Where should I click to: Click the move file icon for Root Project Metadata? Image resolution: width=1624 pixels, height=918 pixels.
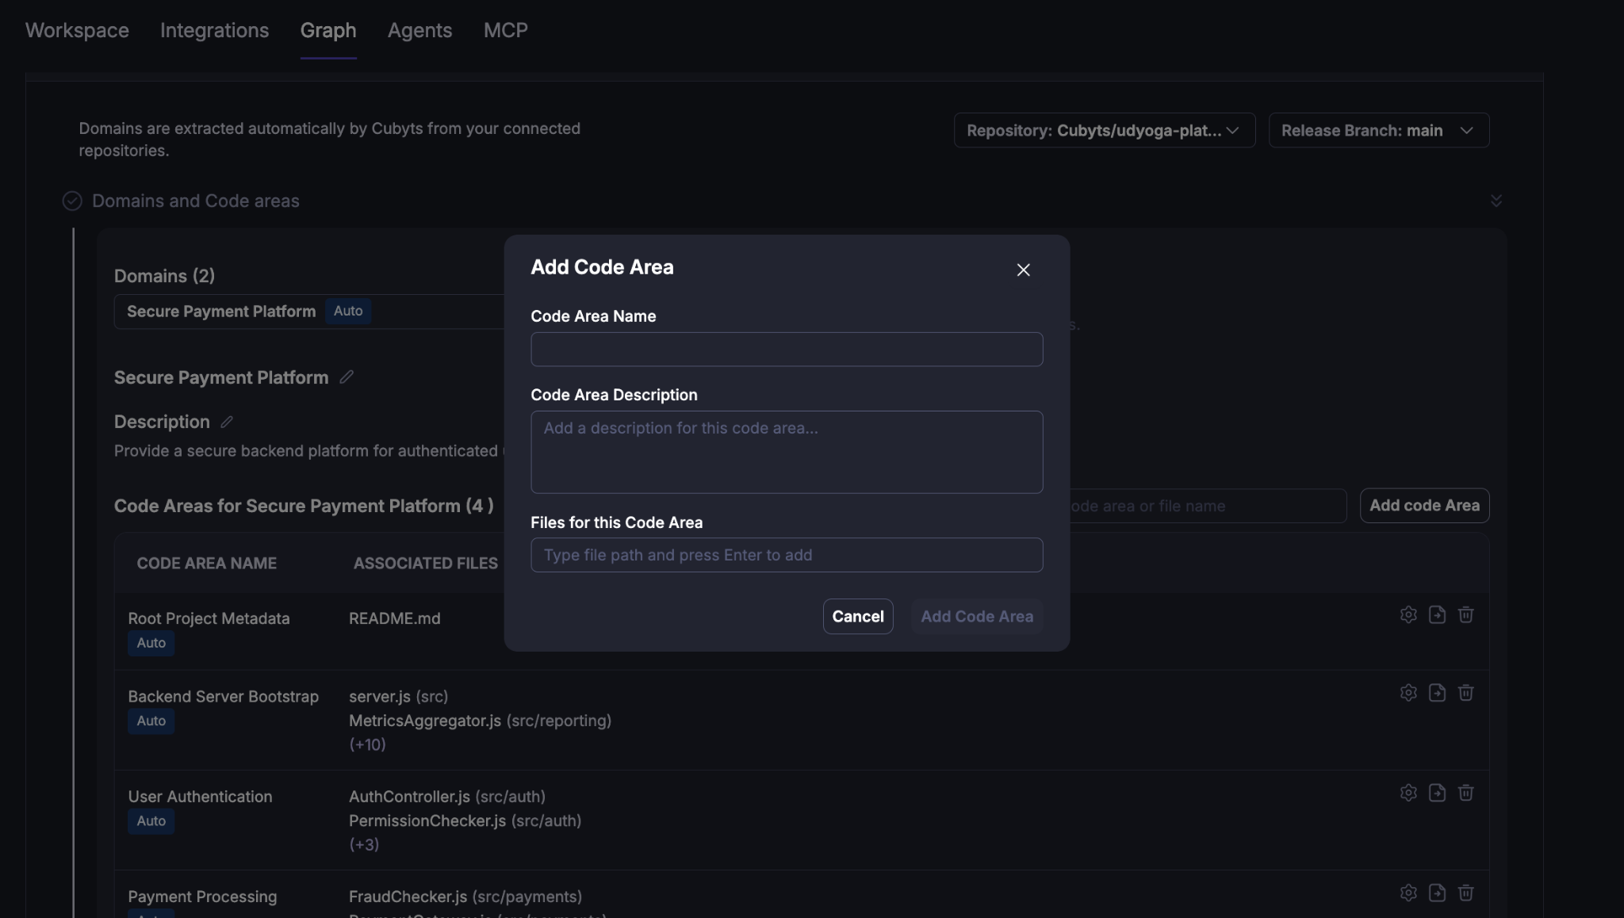coord(1437,614)
